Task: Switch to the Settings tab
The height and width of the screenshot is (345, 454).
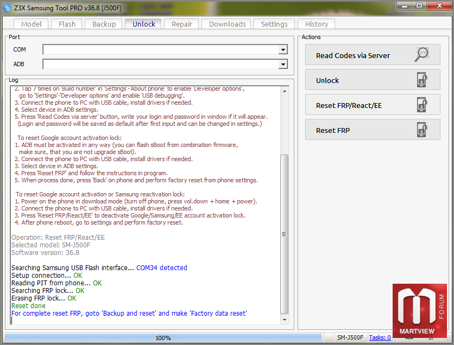Action: coord(274,24)
